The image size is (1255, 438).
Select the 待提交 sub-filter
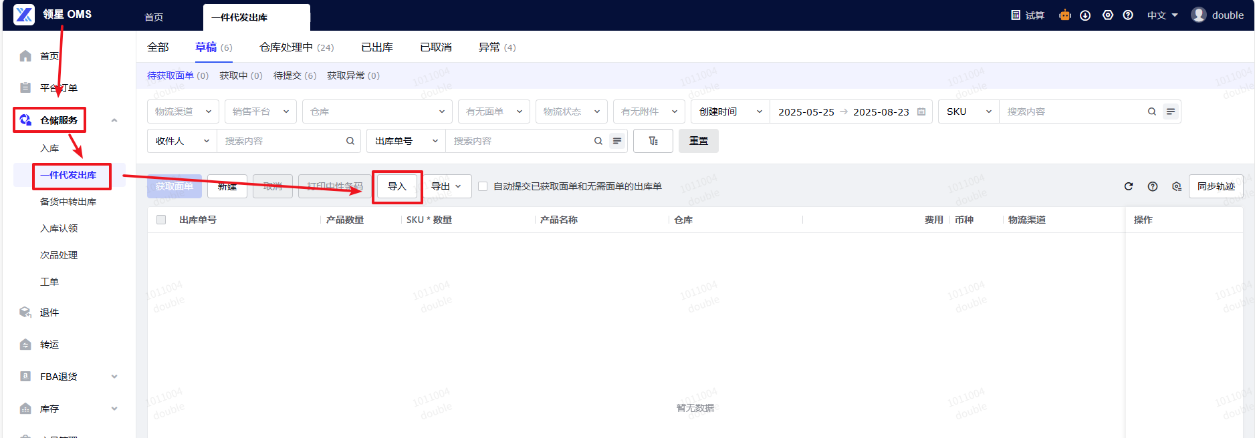click(x=295, y=75)
